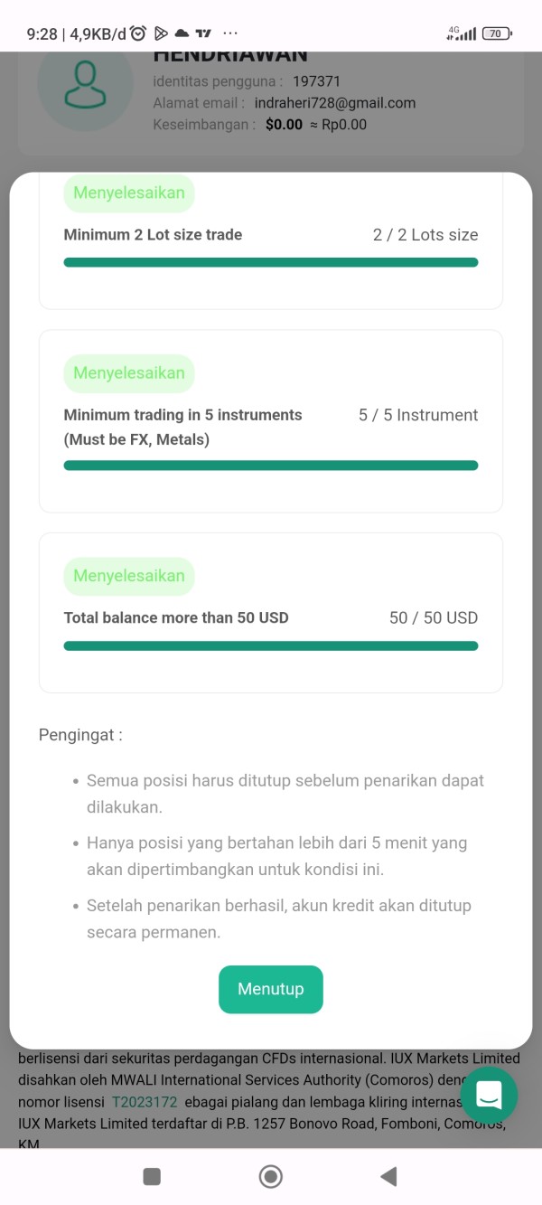
Task: Tap the 5 / 5 Instrument count text
Action: click(418, 415)
